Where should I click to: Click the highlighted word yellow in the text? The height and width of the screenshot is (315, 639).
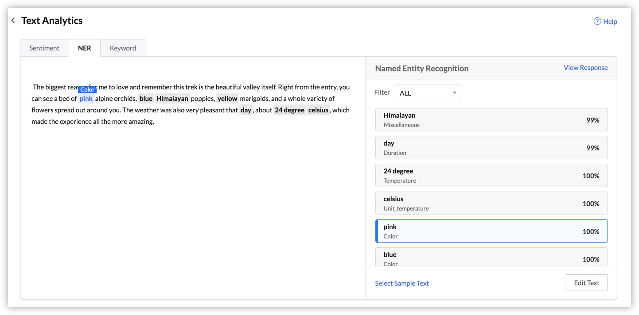tap(227, 99)
